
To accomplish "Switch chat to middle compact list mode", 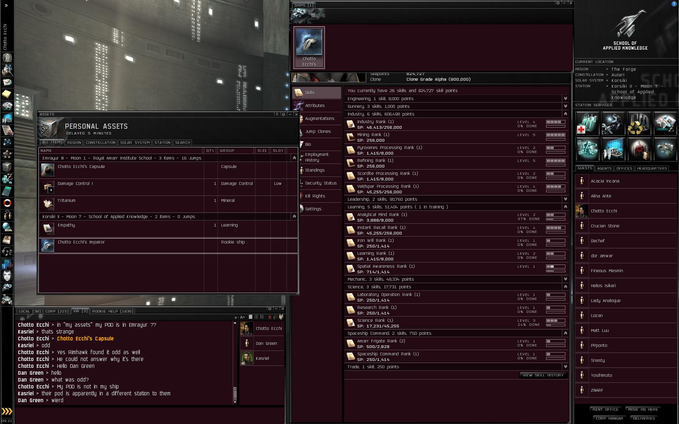I will (x=256, y=317).
